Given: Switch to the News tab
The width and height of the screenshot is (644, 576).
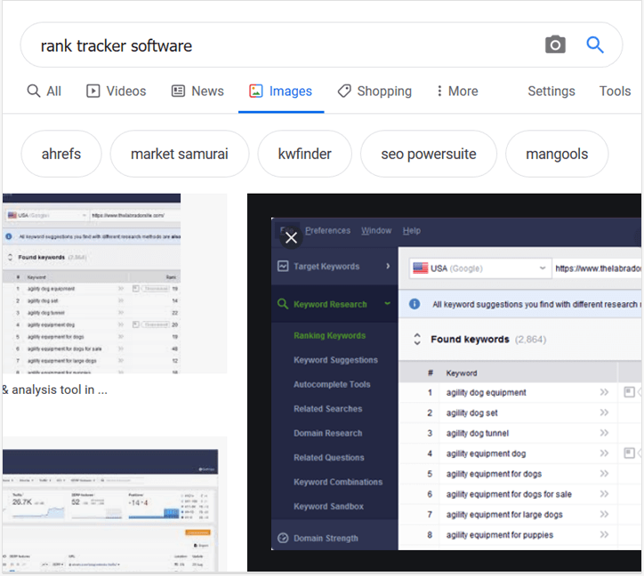Looking at the screenshot, I should click(x=197, y=91).
